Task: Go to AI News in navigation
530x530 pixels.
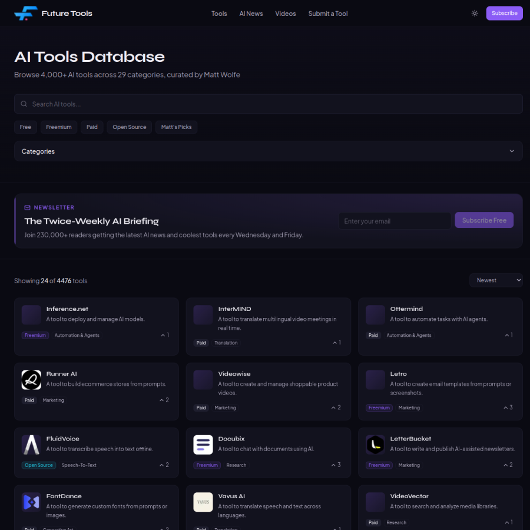Action: 251,14
